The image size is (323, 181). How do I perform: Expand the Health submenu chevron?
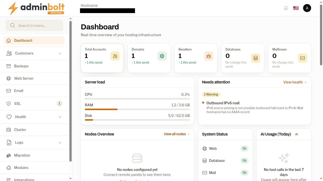(60, 117)
